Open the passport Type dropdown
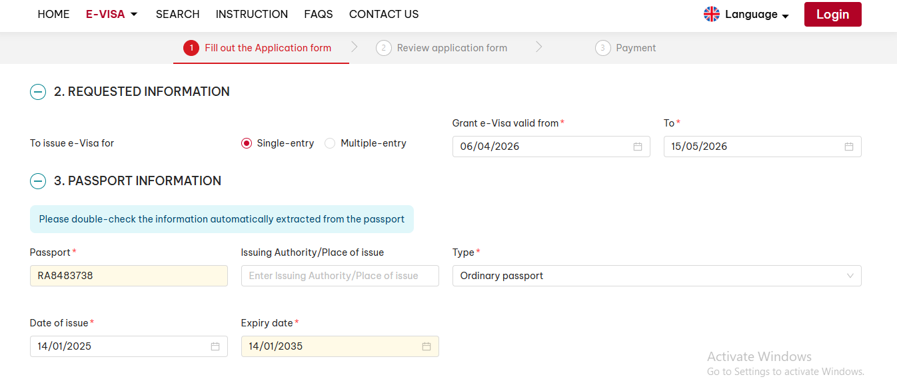This screenshot has width=897, height=391. coord(656,276)
